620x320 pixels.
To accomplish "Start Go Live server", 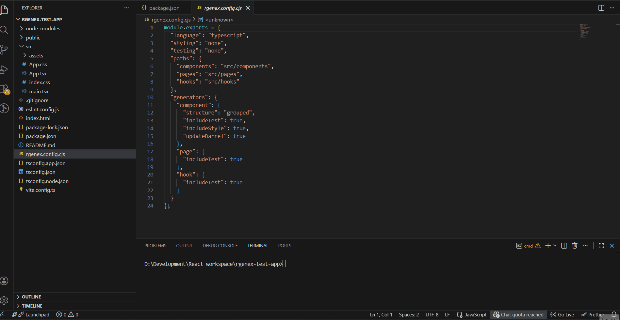I will coord(562,315).
